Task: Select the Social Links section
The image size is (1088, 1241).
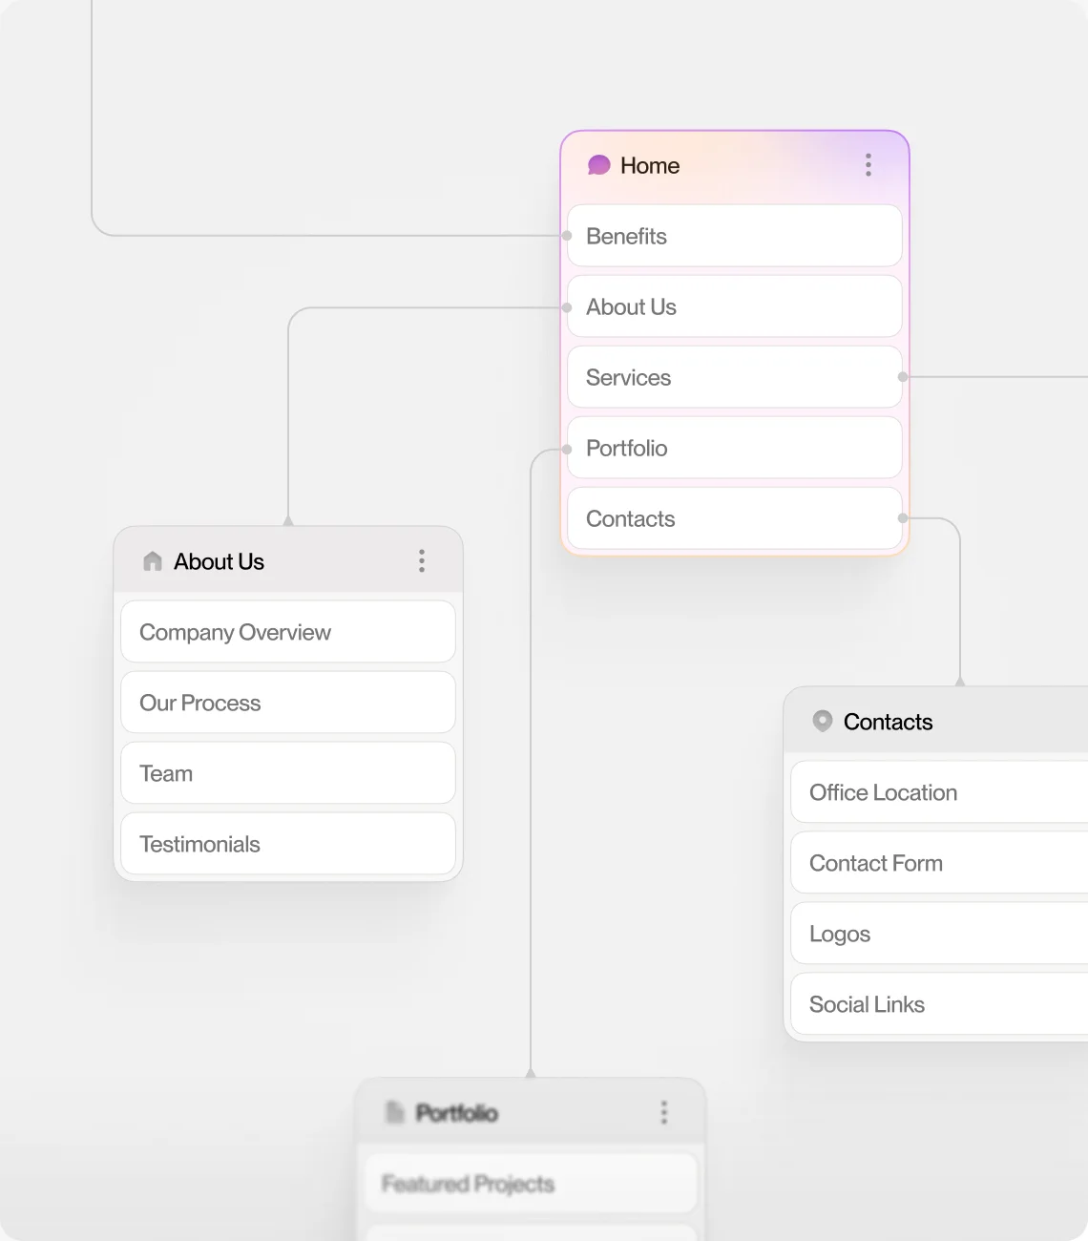Action: tap(940, 1004)
